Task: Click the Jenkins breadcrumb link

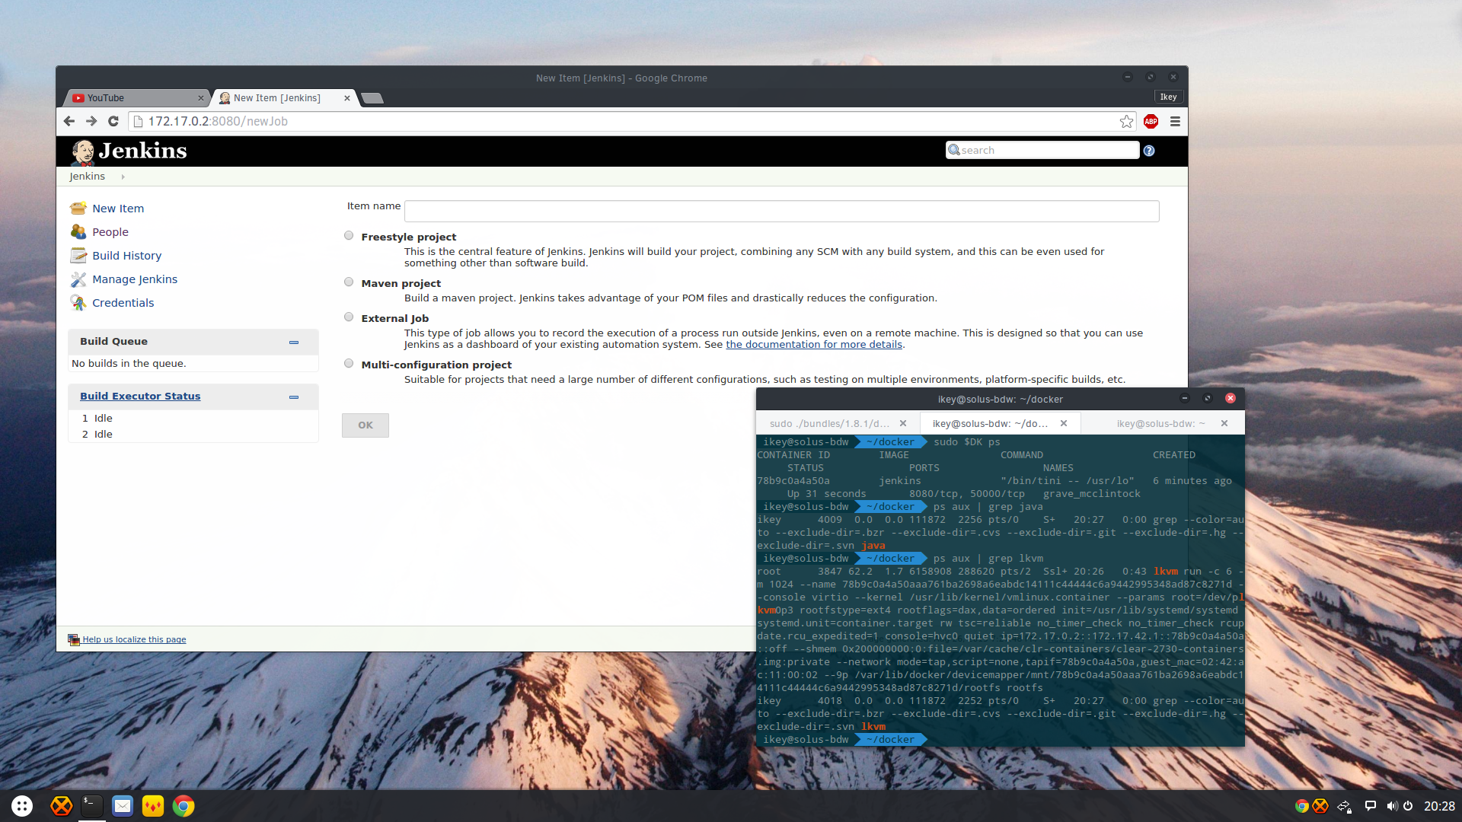Action: coord(88,177)
